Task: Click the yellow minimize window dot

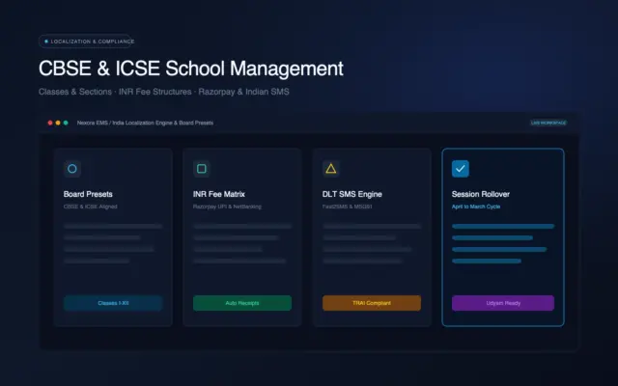Action: (x=58, y=123)
